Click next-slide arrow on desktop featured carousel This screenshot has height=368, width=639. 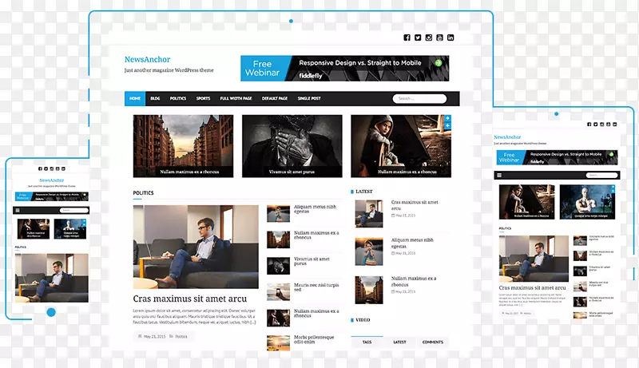(447, 118)
